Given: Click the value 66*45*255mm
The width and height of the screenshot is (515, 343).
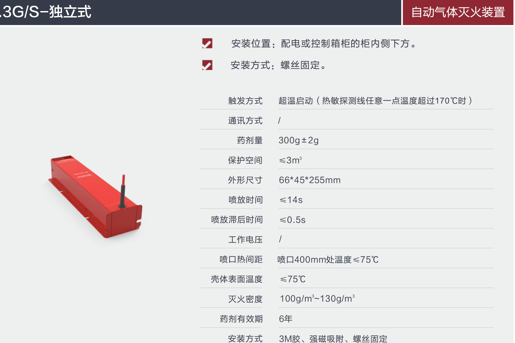Looking at the screenshot, I should click(x=310, y=180).
